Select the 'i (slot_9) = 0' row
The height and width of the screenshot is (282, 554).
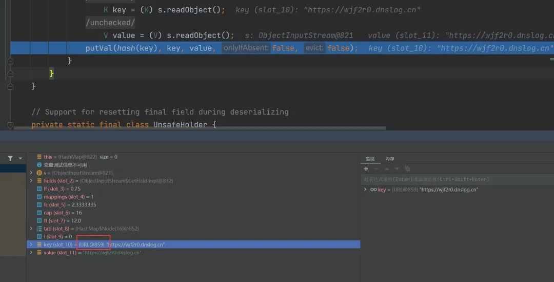[193, 236]
